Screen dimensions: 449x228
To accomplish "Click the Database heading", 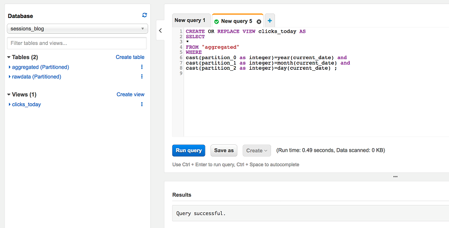I will point(20,16).
